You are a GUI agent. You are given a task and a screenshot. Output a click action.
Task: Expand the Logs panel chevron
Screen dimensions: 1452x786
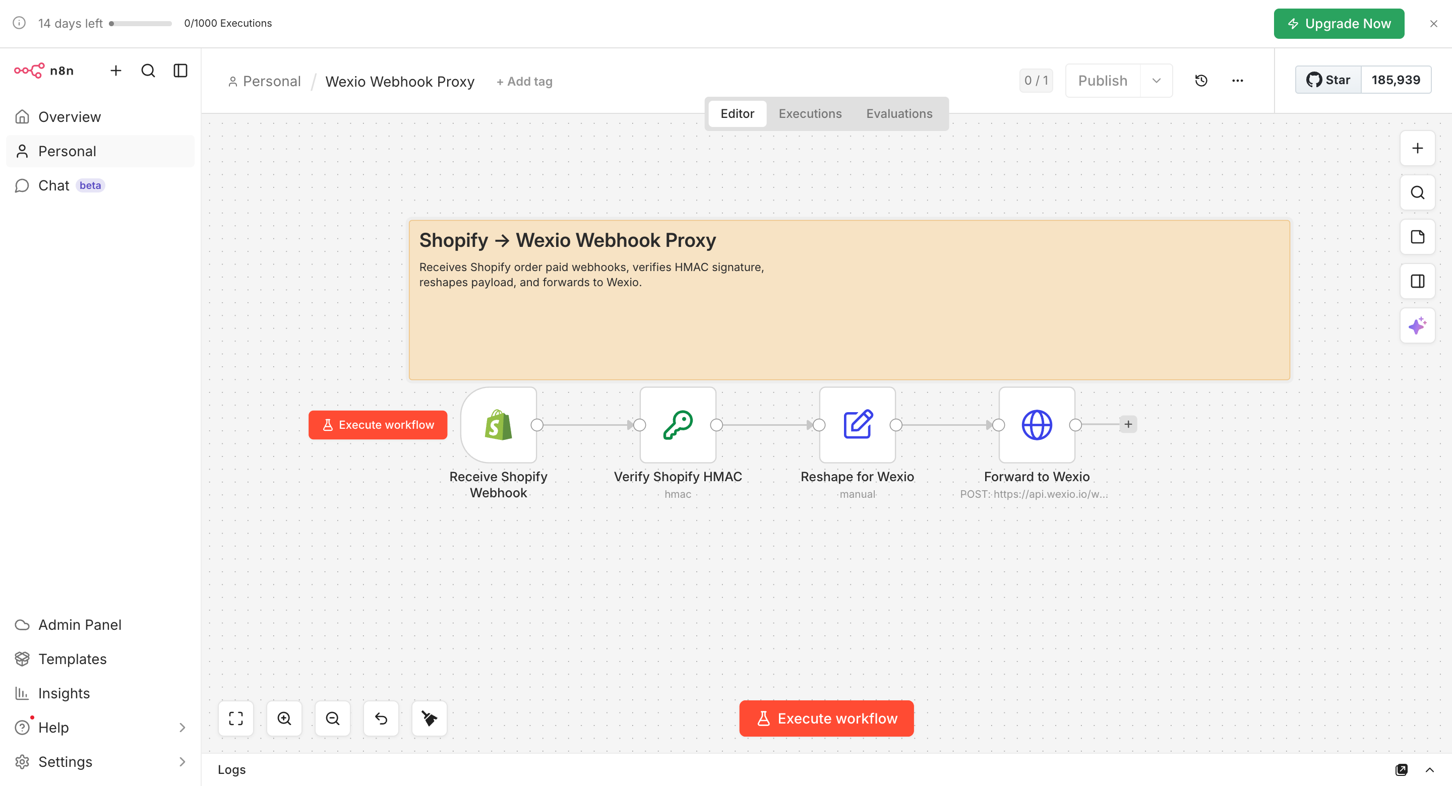tap(1429, 770)
